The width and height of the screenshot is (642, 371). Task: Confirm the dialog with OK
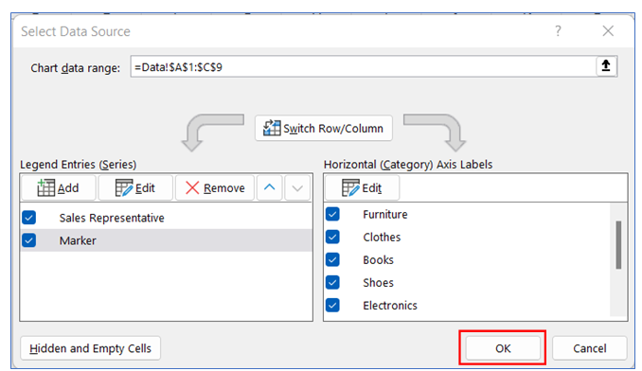coord(503,348)
